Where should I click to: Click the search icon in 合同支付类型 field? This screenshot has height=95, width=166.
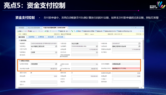[x=56, y=64]
